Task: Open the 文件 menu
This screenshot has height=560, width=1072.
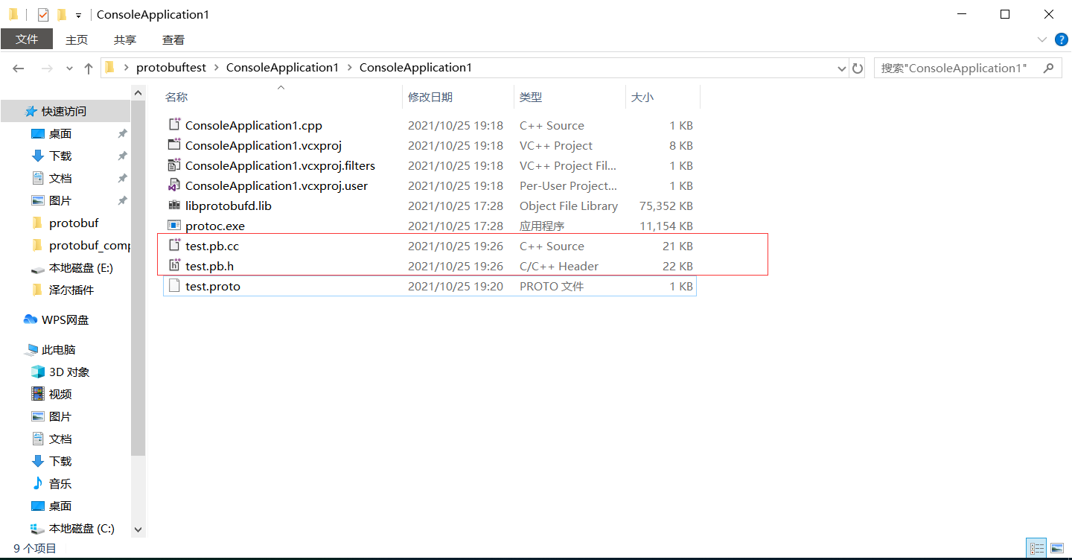Action: (27, 39)
